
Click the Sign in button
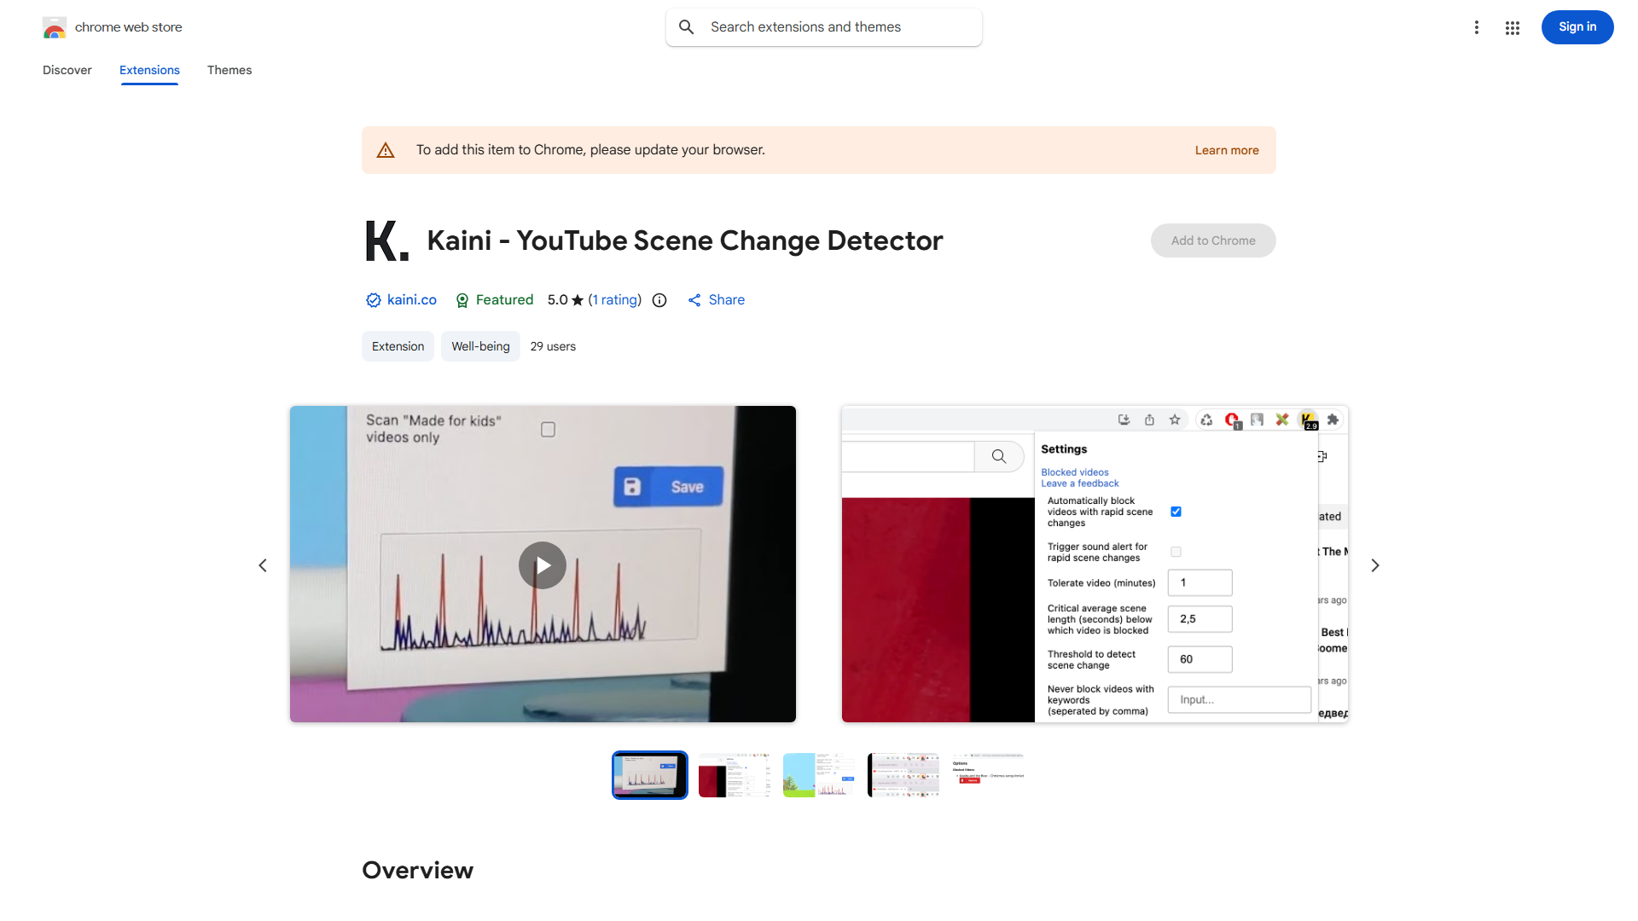coord(1577,27)
